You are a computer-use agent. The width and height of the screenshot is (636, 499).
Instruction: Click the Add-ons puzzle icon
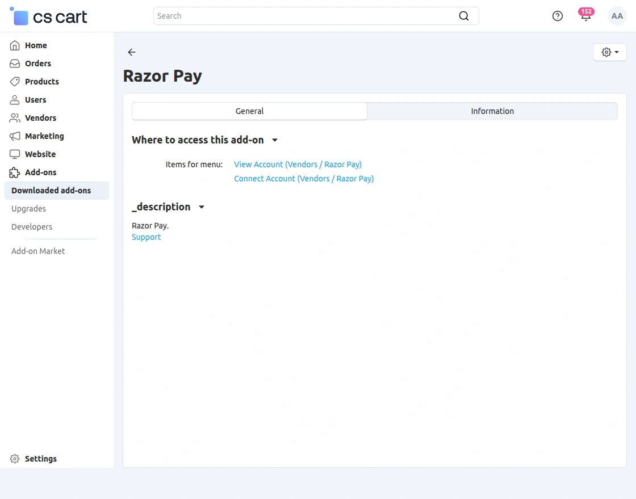15,172
